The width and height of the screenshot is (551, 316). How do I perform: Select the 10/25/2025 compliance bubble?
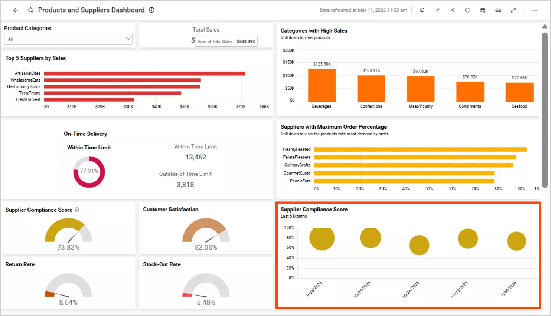click(x=371, y=238)
